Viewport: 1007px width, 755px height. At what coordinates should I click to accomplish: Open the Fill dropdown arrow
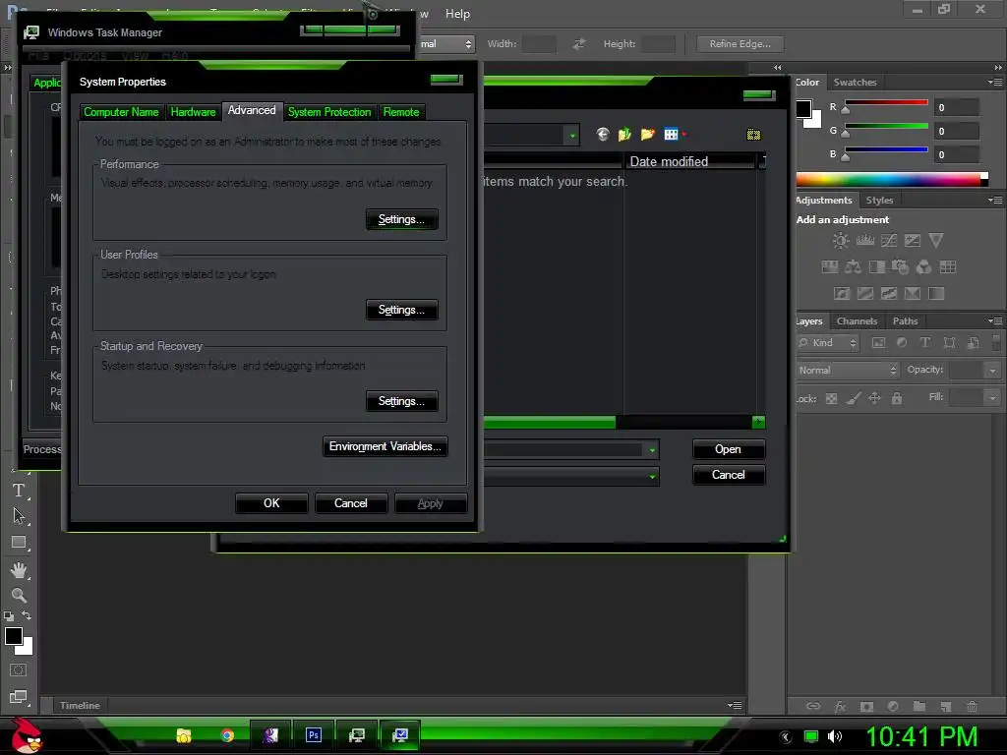[993, 398]
